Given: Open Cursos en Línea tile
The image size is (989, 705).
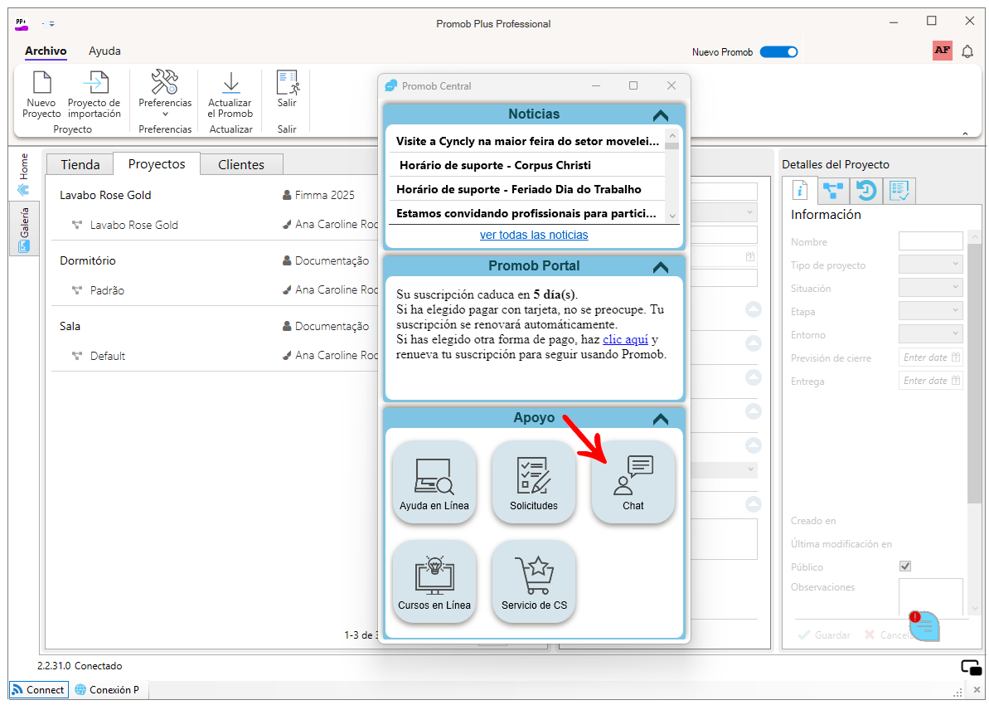Looking at the screenshot, I should click(434, 581).
